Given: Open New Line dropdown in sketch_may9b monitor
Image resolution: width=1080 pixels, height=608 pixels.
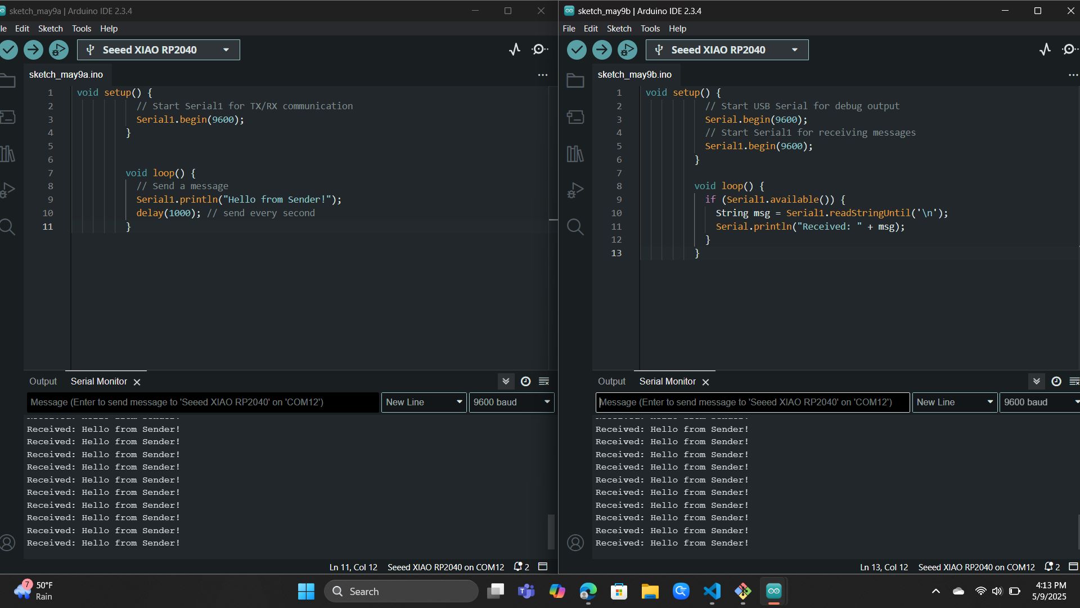Looking at the screenshot, I should point(955,402).
